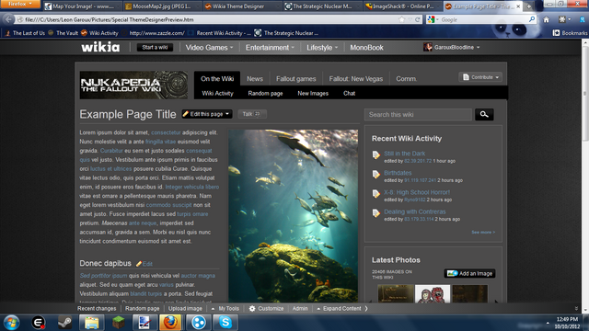Open the new tab plus button
This screenshot has height=331, width=589.
coord(528,6)
